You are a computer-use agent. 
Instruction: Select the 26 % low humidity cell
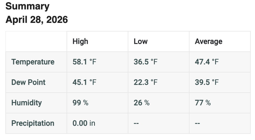pos(142,103)
